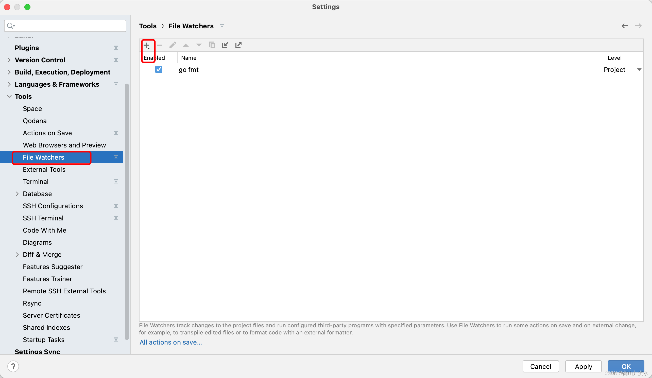Click the Edit pencil icon
Screen dimensions: 652x378
click(x=173, y=45)
